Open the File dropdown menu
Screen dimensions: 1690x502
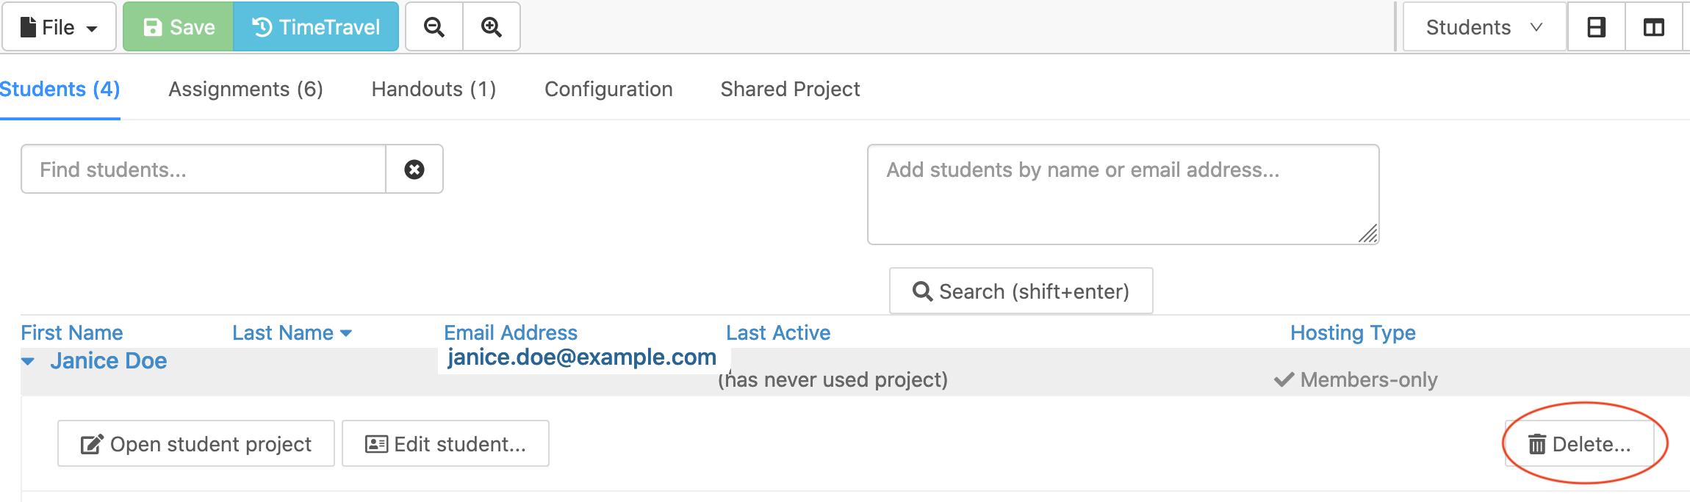click(59, 27)
